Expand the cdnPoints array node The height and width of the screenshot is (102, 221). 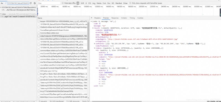pyautogui.click(x=94, y=44)
